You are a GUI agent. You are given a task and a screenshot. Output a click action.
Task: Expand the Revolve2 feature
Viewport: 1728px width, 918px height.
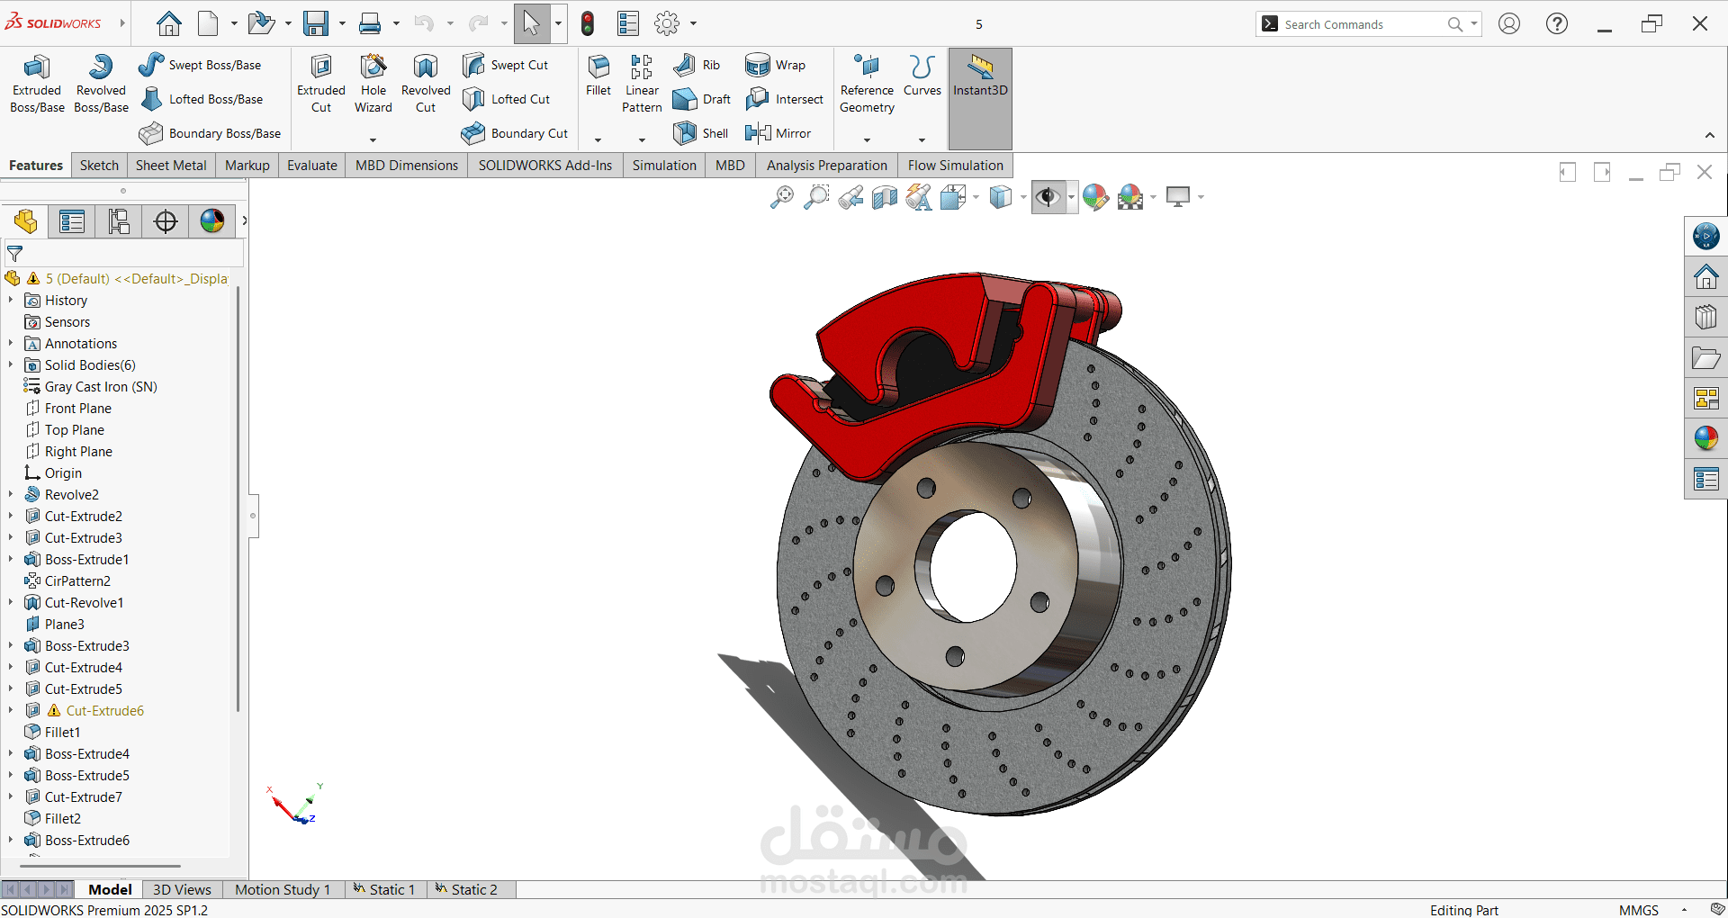point(11,494)
